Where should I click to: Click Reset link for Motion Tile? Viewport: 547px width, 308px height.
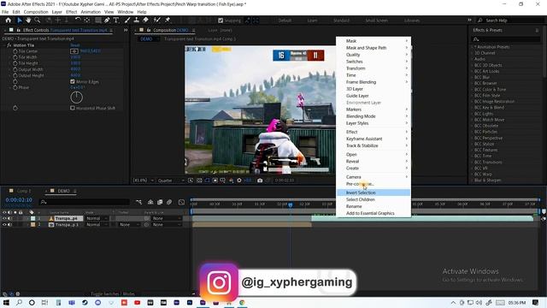click(x=75, y=45)
